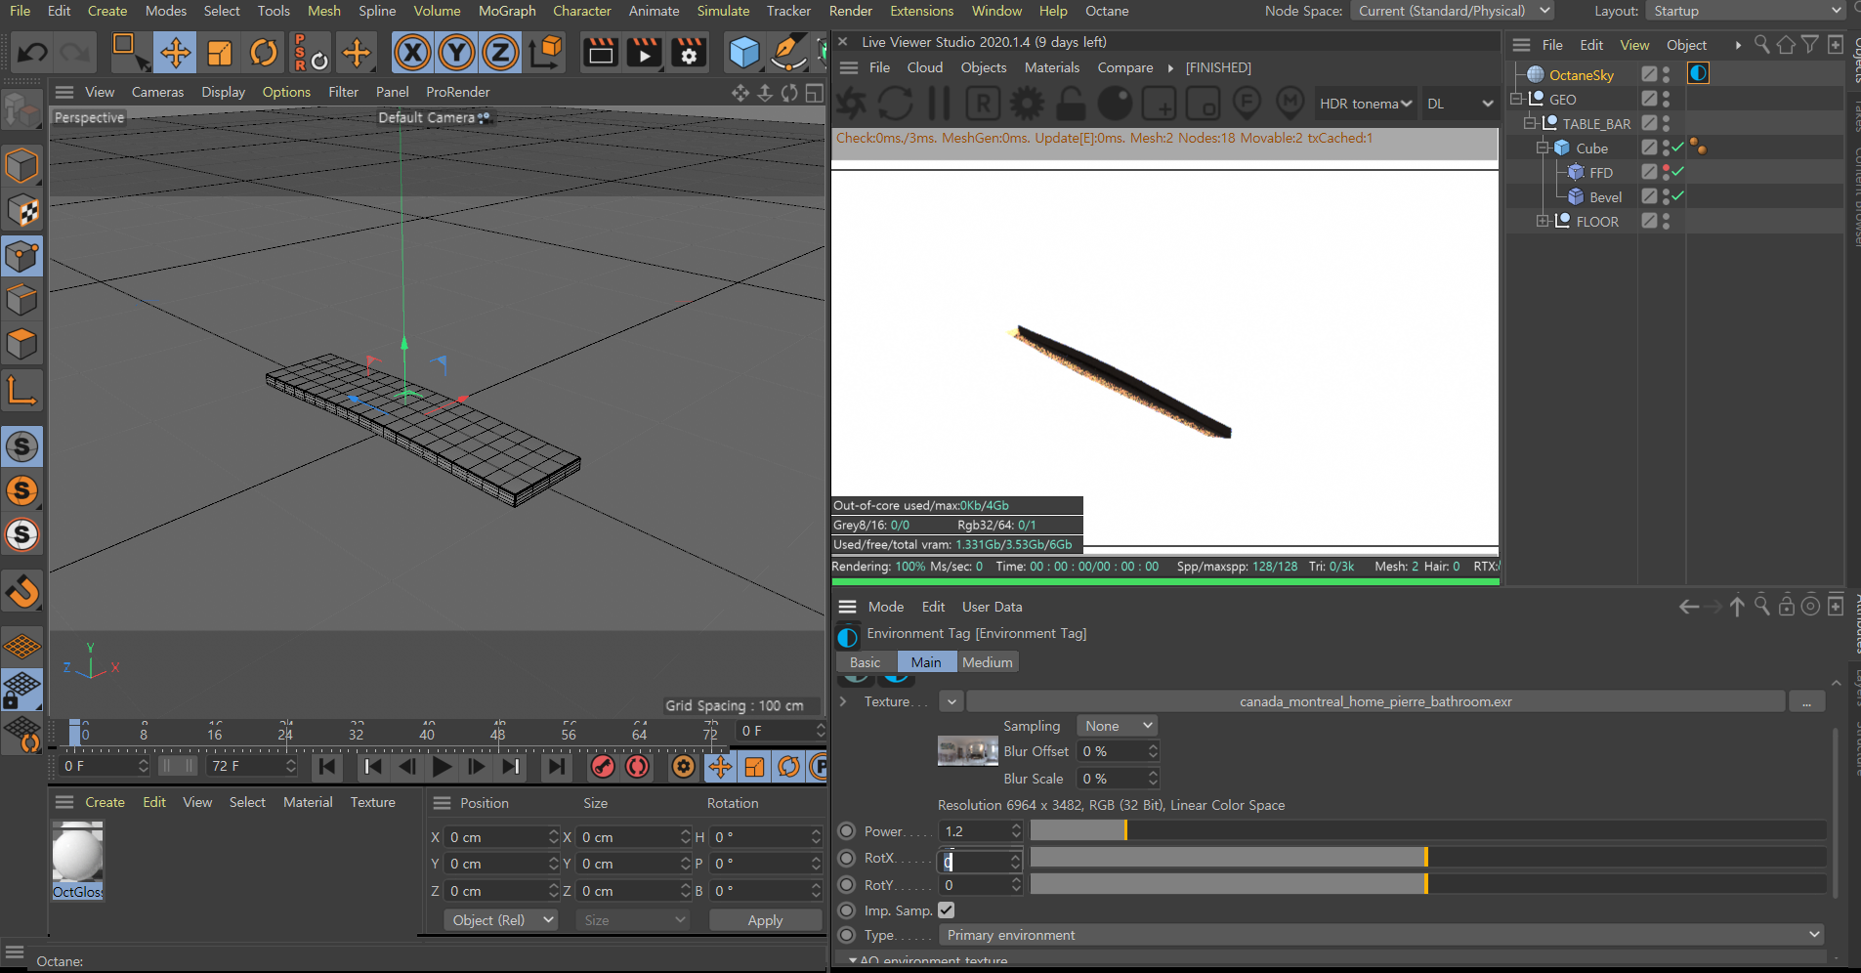Click the Undo arrow icon
Screen dimensions: 1861x973
(x=32, y=53)
